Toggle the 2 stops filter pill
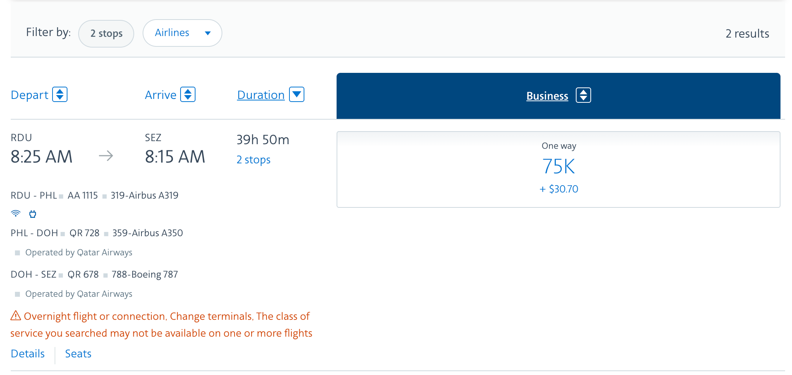Image resolution: width=792 pixels, height=375 pixels. coord(106,33)
